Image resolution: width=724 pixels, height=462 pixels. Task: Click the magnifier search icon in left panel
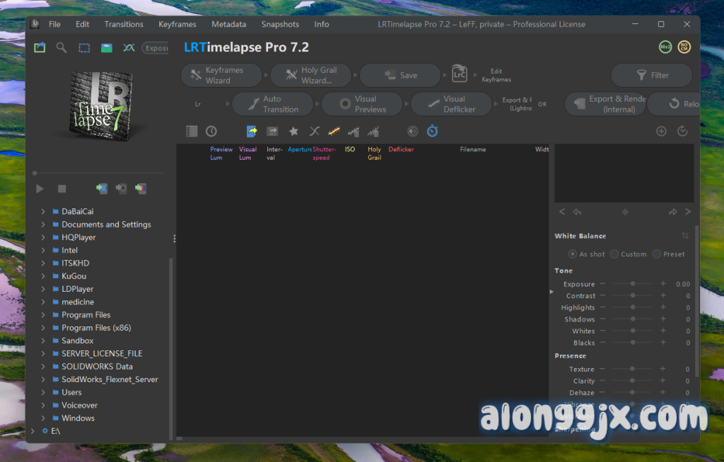[x=62, y=48]
